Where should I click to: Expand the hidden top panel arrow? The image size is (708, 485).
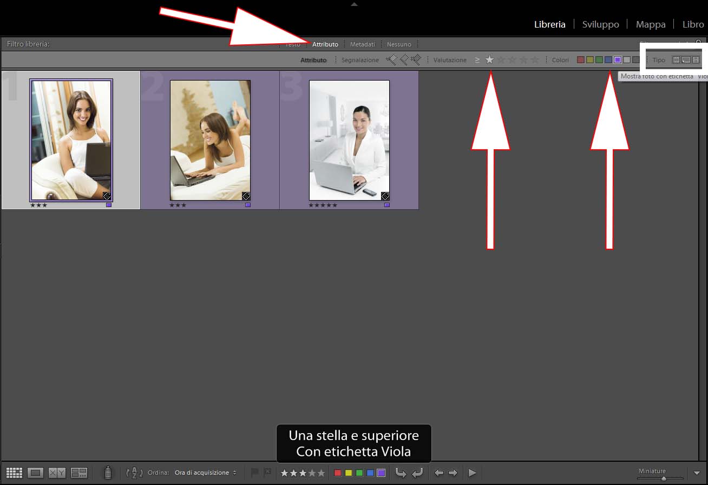pyautogui.click(x=354, y=4)
